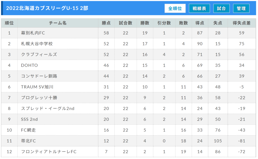
Task: Open the FC網走 team entry
Action: (x=28, y=130)
